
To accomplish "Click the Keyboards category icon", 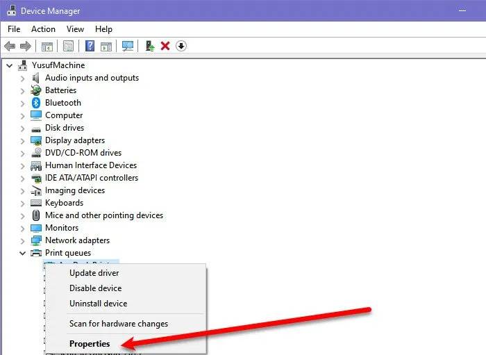I will tap(36, 203).
